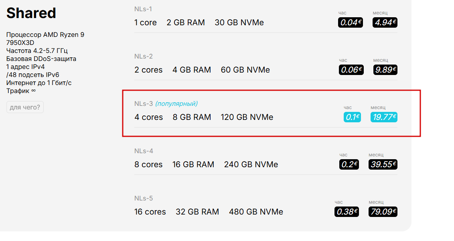454x241 pixels.
Task: Open the 'для чего?' button
Action: tap(25, 107)
